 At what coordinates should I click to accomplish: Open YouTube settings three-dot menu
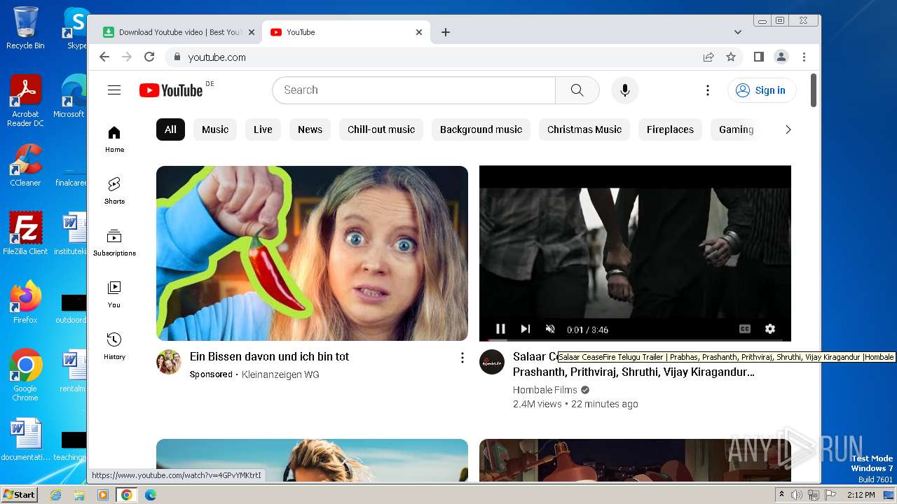(x=707, y=90)
